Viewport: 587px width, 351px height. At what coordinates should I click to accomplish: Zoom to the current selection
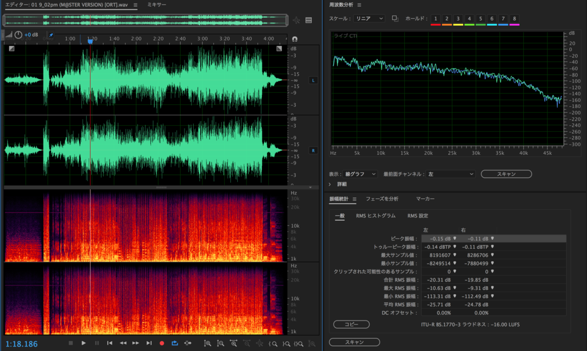tap(299, 344)
